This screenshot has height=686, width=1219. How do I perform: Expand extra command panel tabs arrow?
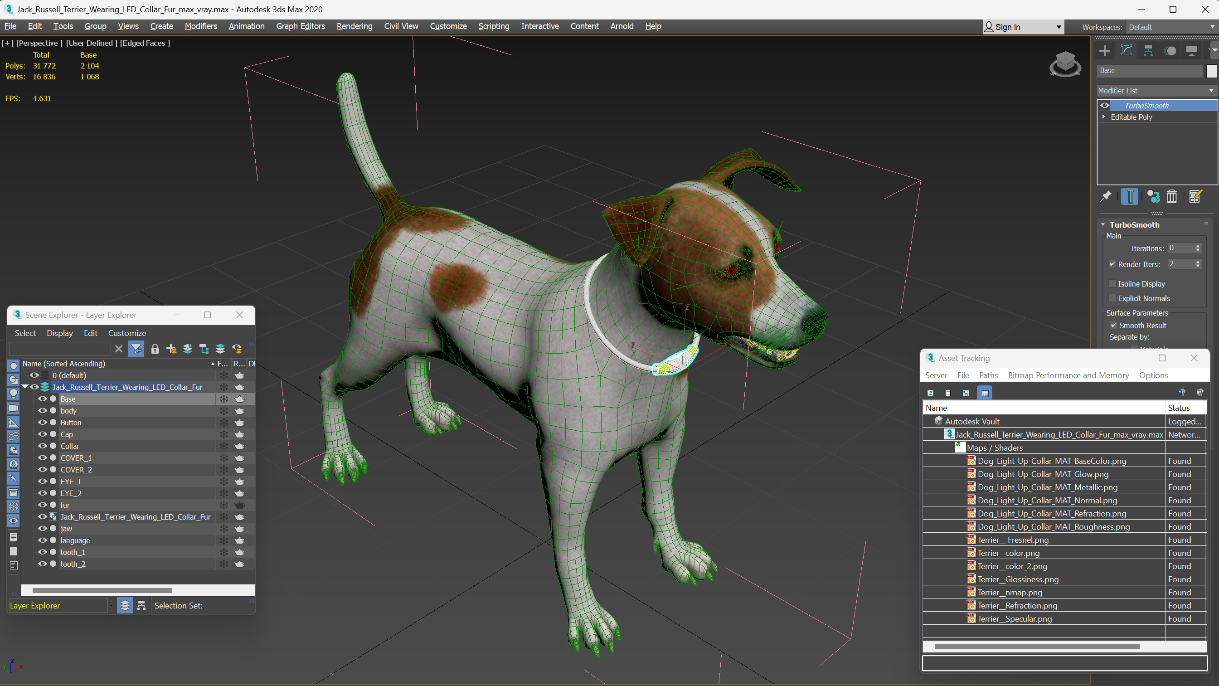(x=1214, y=50)
